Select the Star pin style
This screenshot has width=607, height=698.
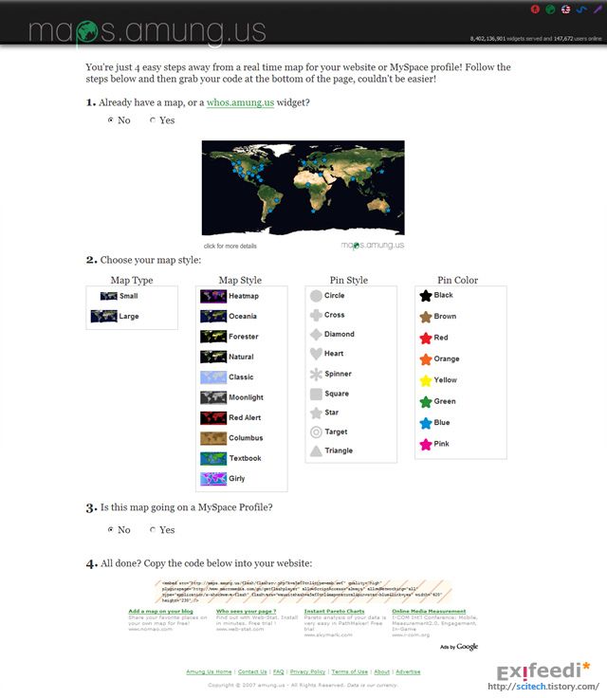[324, 413]
